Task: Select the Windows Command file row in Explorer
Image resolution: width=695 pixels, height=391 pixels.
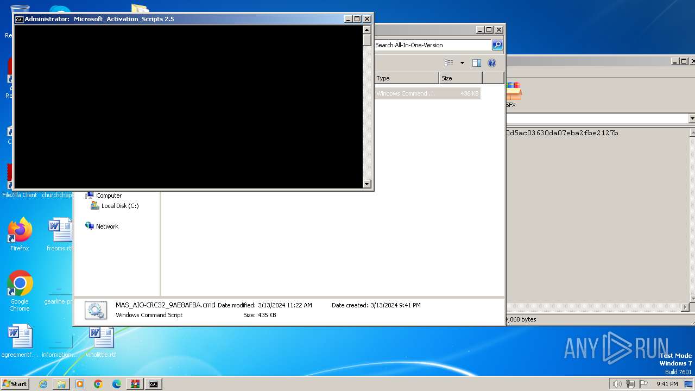Action: (427, 93)
